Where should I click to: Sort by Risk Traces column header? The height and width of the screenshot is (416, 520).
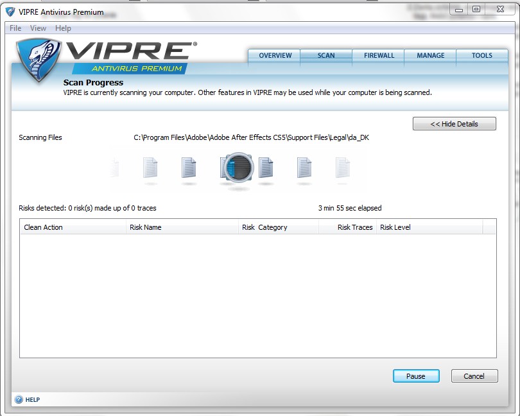(x=347, y=227)
